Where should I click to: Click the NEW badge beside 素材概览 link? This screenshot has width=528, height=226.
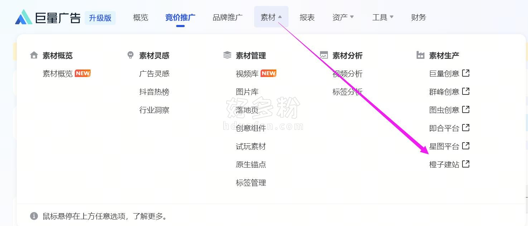83,73
